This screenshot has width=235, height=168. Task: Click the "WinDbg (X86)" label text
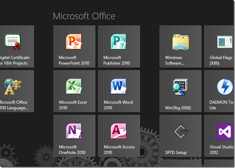click(x=178, y=108)
